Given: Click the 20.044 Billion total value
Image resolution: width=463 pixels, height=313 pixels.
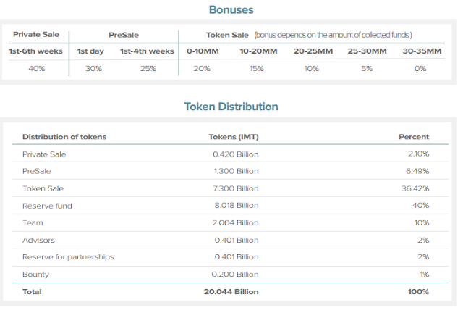Looking at the screenshot, I should 231,292.
